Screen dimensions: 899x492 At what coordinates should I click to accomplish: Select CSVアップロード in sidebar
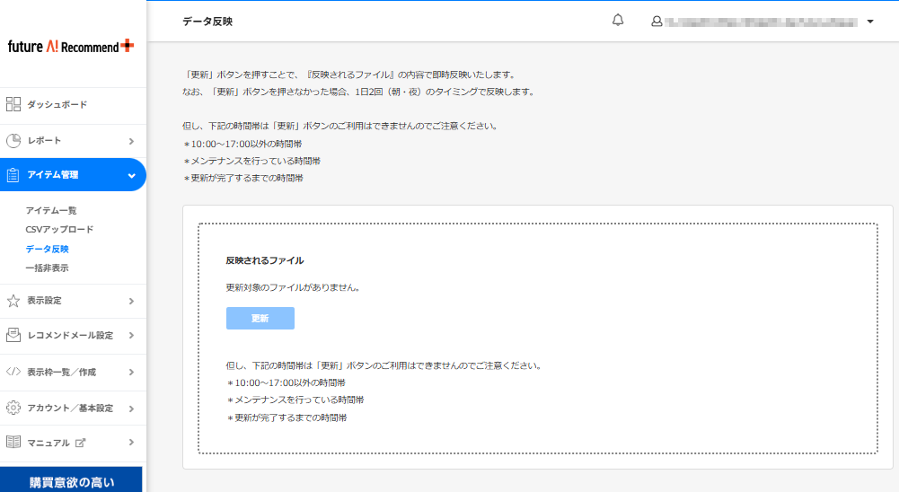59,229
